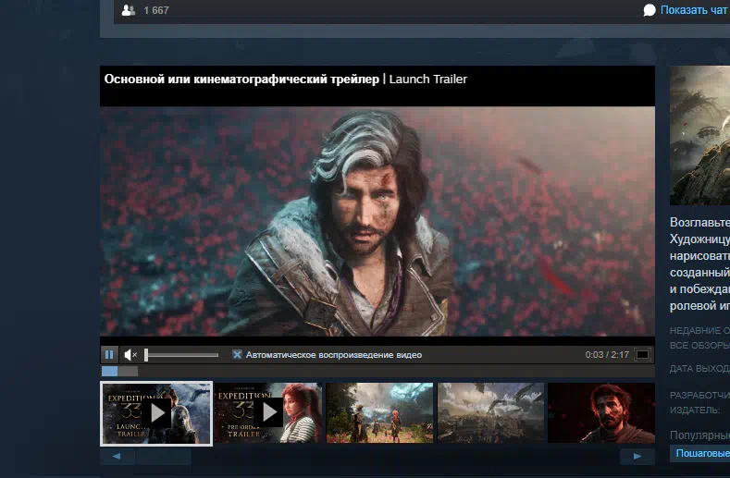Open the Пошаговые popular tag

point(702,453)
